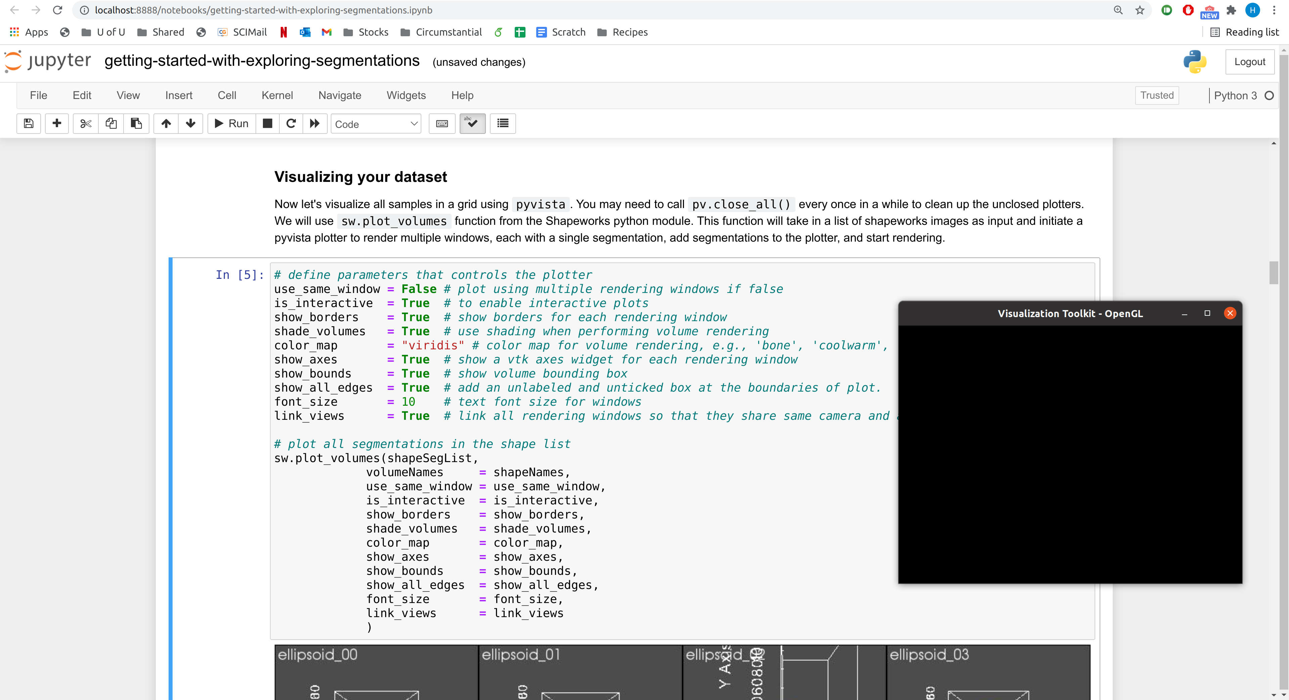Save the notebook using the save icon
Image resolution: width=1289 pixels, height=700 pixels.
click(29, 123)
